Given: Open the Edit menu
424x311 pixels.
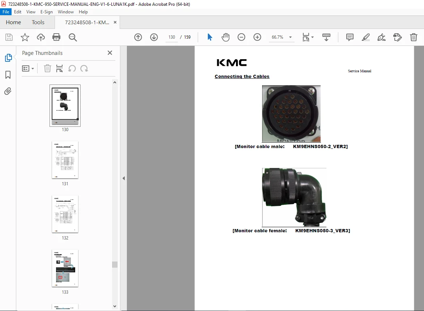Looking at the screenshot, I should click(18, 12).
